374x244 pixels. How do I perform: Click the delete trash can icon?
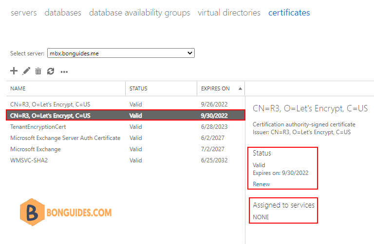[x=38, y=71]
